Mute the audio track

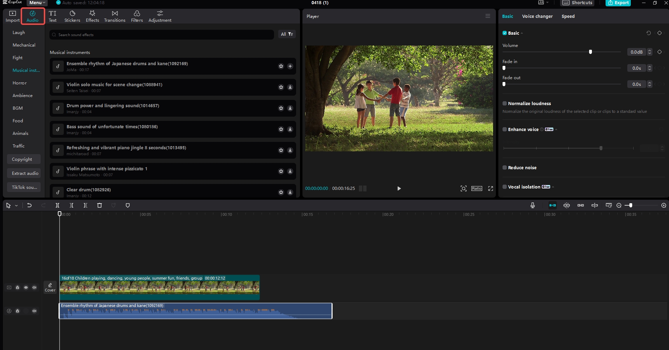[34, 311]
